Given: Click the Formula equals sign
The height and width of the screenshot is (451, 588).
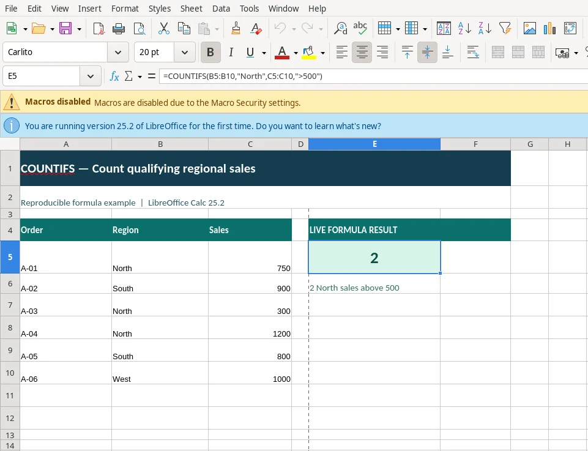Looking at the screenshot, I should tap(152, 76).
